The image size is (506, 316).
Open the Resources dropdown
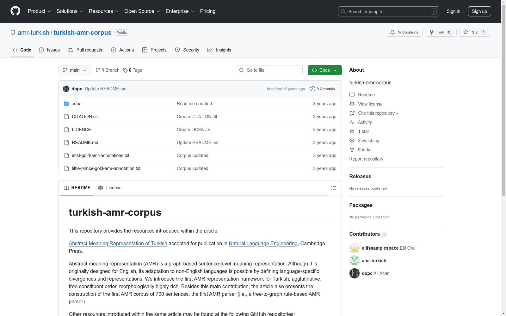pyautogui.click(x=104, y=11)
